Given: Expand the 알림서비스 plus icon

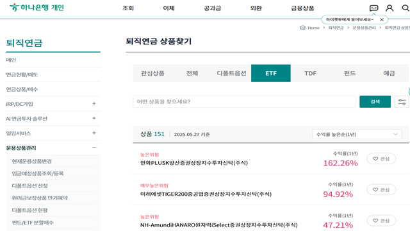Looking at the screenshot, I should click(94, 133).
